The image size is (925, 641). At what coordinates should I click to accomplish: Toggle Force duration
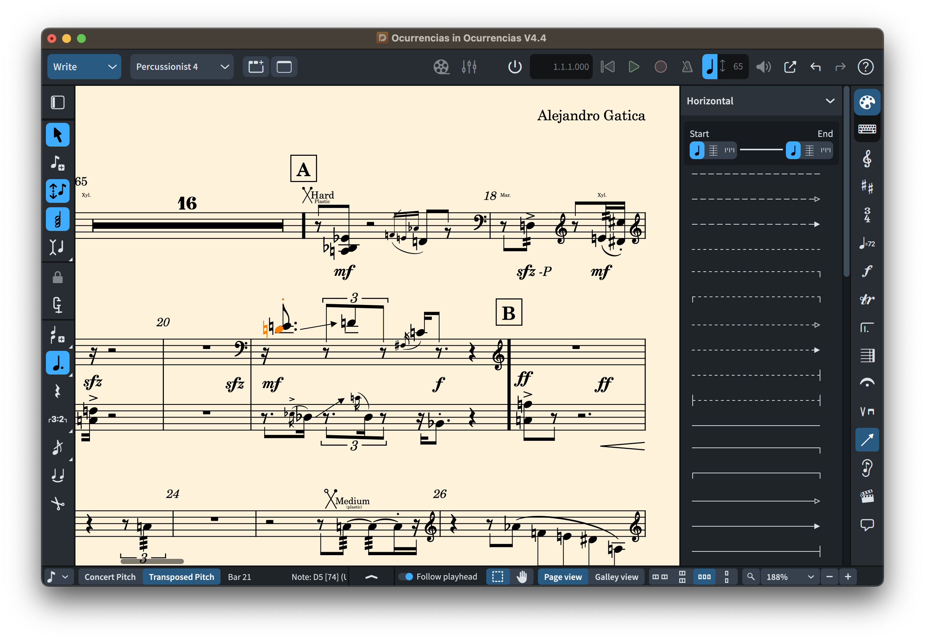pyautogui.click(x=57, y=306)
